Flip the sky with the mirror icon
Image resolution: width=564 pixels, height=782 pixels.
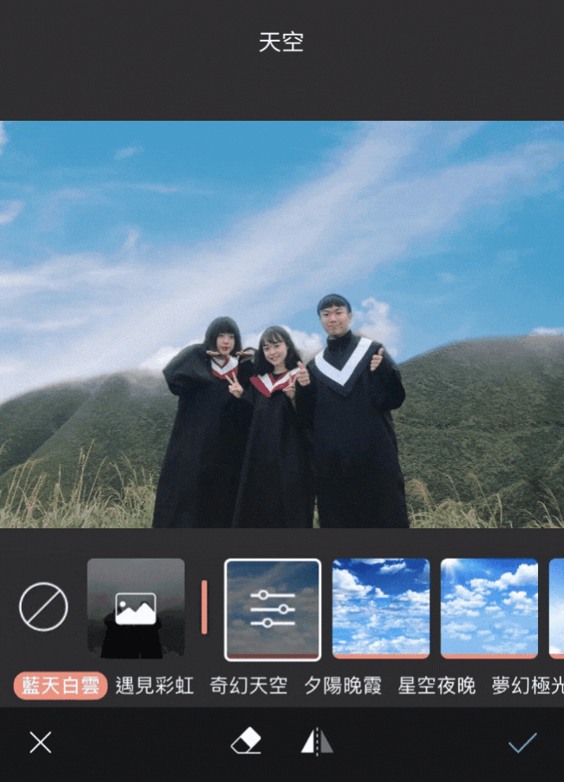click(317, 741)
